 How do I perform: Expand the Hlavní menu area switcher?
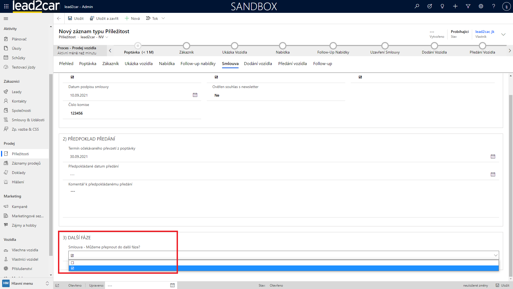tap(47, 283)
